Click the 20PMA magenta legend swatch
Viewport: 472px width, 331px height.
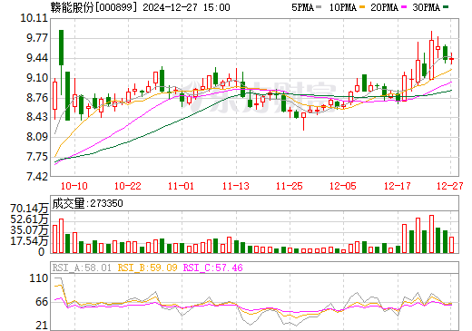(x=404, y=7)
